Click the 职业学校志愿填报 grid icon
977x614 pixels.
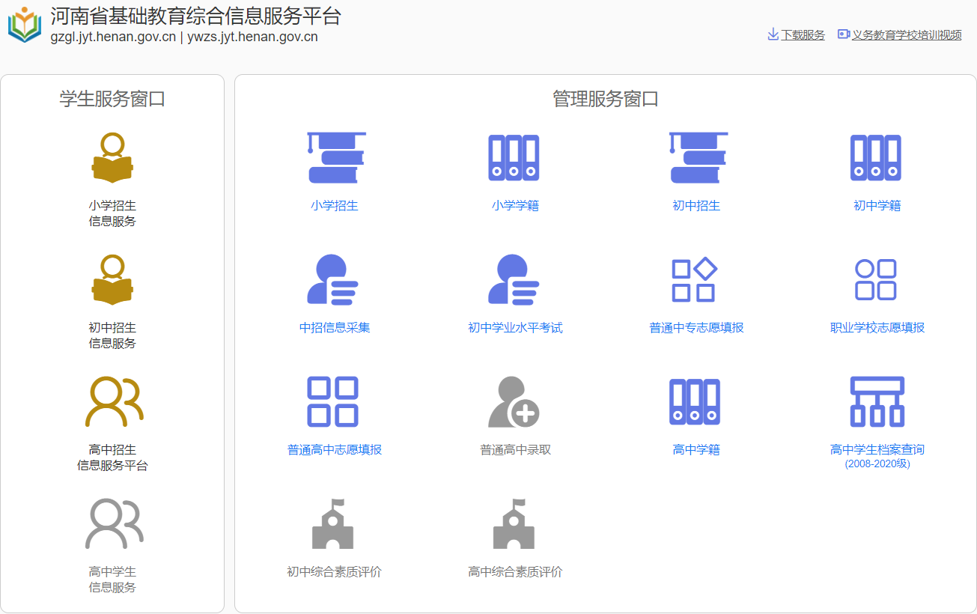point(876,280)
